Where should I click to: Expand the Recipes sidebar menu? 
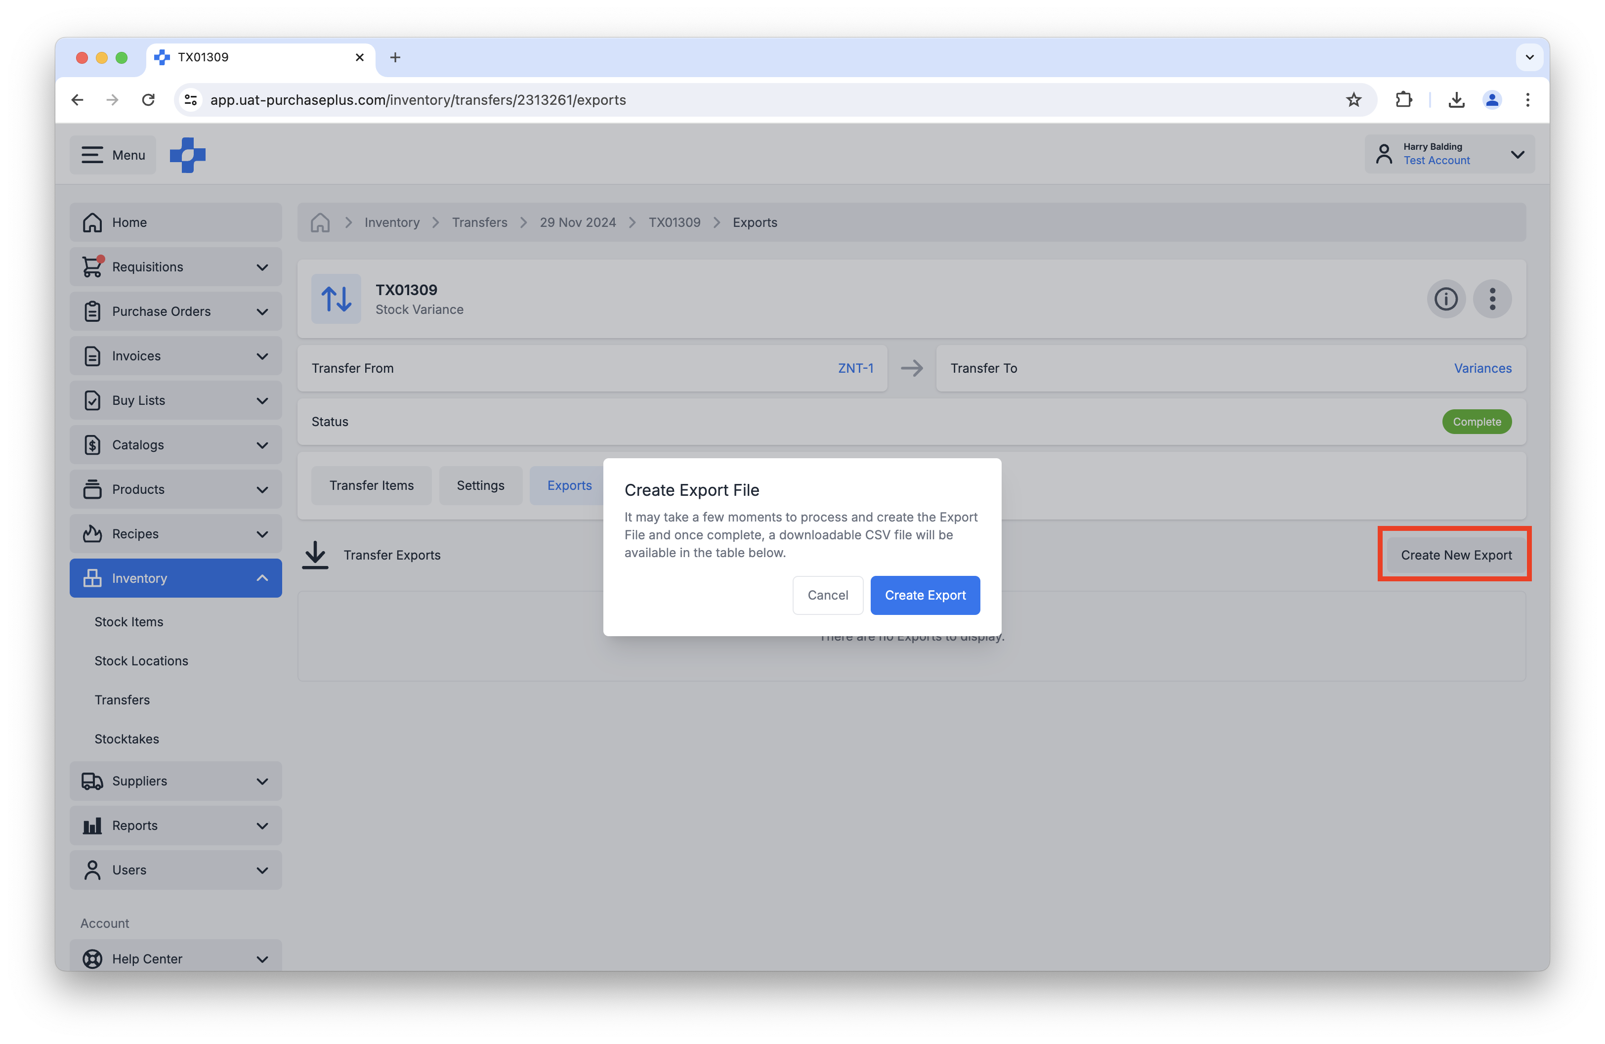click(x=175, y=533)
